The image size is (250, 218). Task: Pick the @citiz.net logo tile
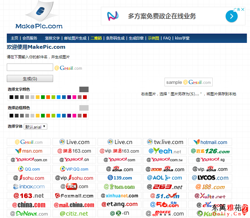pyautogui.click(x=74, y=213)
